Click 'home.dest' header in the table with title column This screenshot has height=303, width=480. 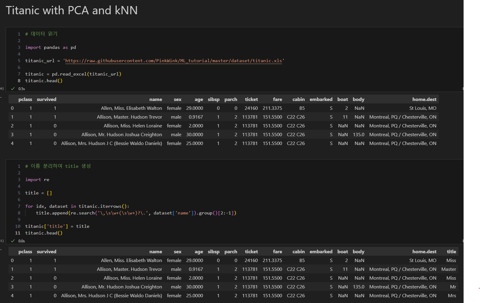tap(424, 252)
